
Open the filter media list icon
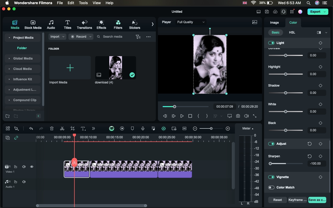tap(138, 37)
